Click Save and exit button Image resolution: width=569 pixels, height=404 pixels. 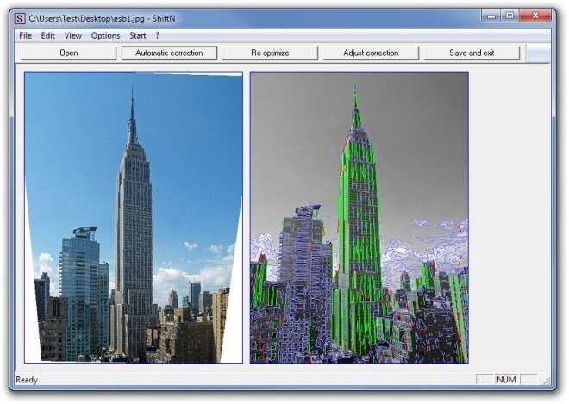tap(472, 53)
